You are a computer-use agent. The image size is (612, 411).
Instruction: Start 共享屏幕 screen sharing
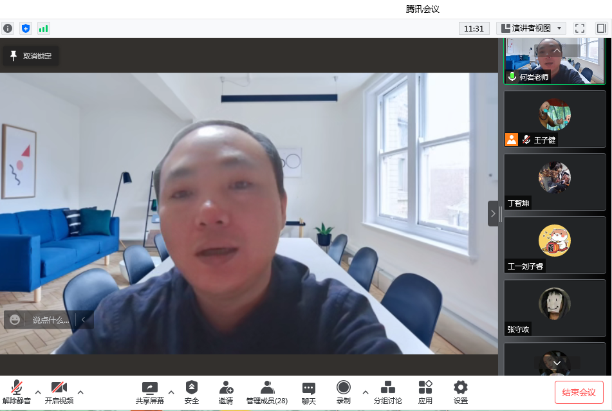(x=150, y=392)
